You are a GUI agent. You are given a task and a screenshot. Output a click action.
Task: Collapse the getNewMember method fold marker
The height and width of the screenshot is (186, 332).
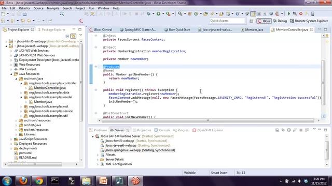(96, 67)
